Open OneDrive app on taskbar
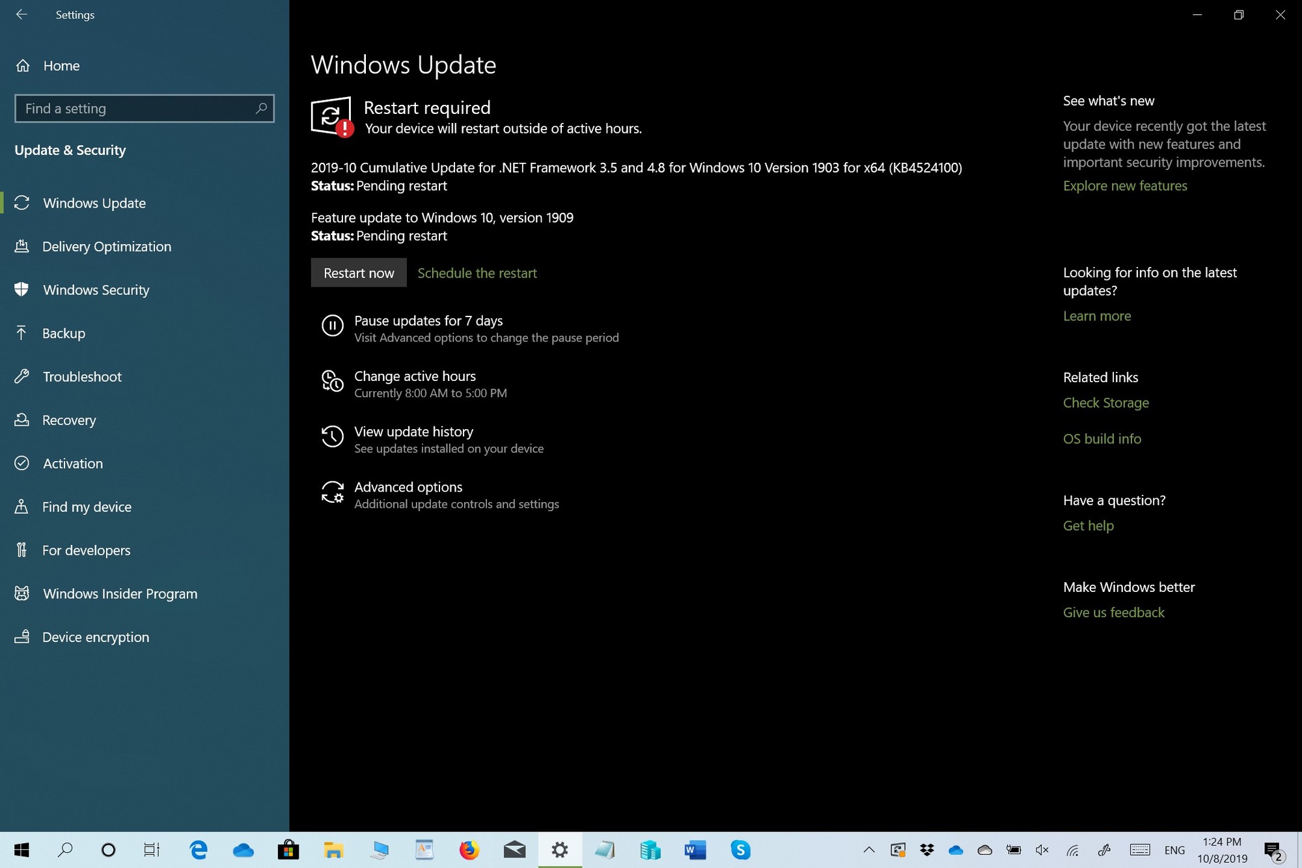Viewport: 1302px width, 868px height. coord(243,850)
